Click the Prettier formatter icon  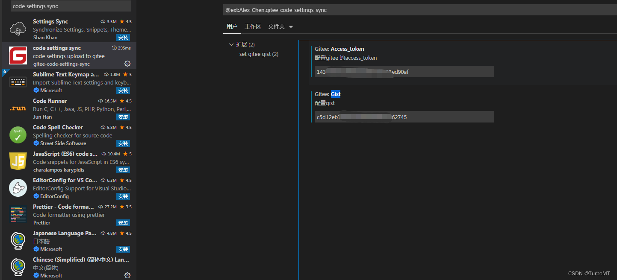pos(18,214)
